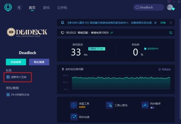This screenshot has width=181, height=124.
Task: Open the 游戏 tab
Action: coord(46,8)
